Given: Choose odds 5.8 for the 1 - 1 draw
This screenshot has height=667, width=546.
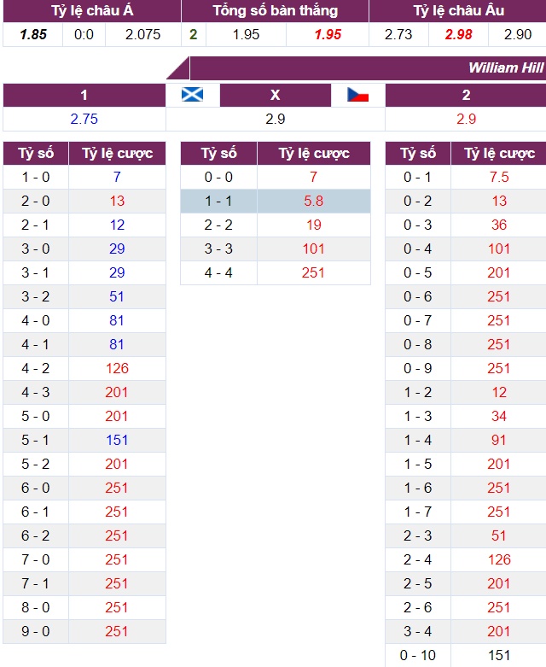Looking at the screenshot, I should coord(313,202).
